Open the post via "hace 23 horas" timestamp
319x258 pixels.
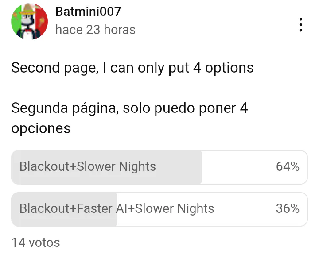(95, 30)
